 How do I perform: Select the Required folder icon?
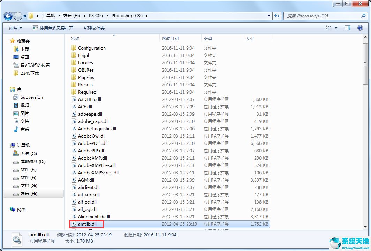(74, 92)
